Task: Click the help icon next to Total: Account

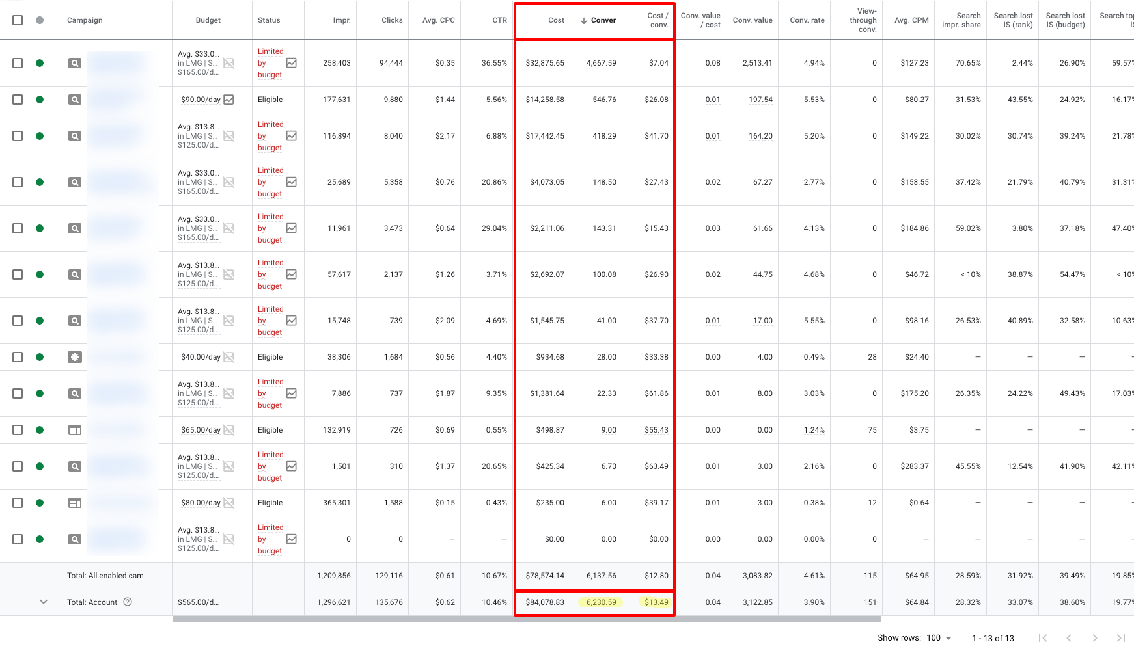Action: pyautogui.click(x=128, y=602)
